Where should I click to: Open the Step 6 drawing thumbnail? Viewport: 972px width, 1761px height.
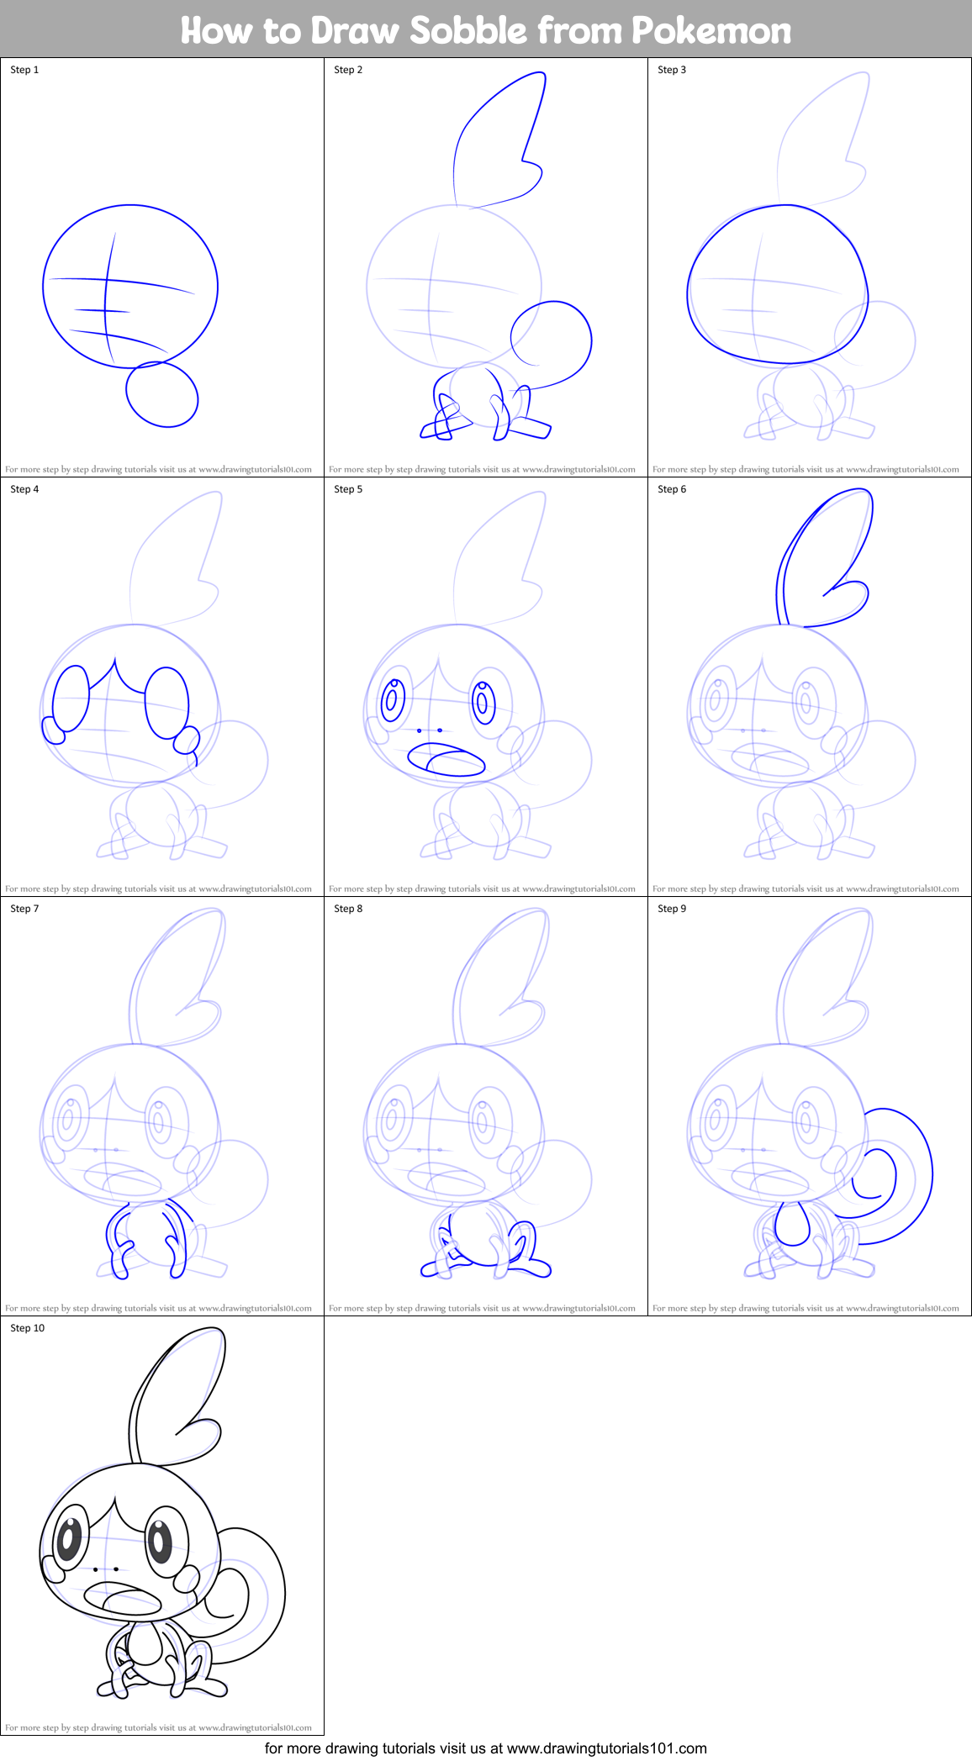810,687
